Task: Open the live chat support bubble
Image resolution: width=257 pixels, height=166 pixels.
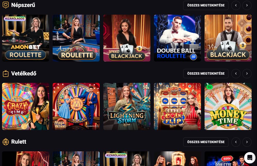Action: 250,158
